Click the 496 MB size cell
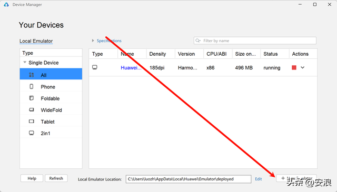Screen dimensions: 337x192 tap(244, 68)
